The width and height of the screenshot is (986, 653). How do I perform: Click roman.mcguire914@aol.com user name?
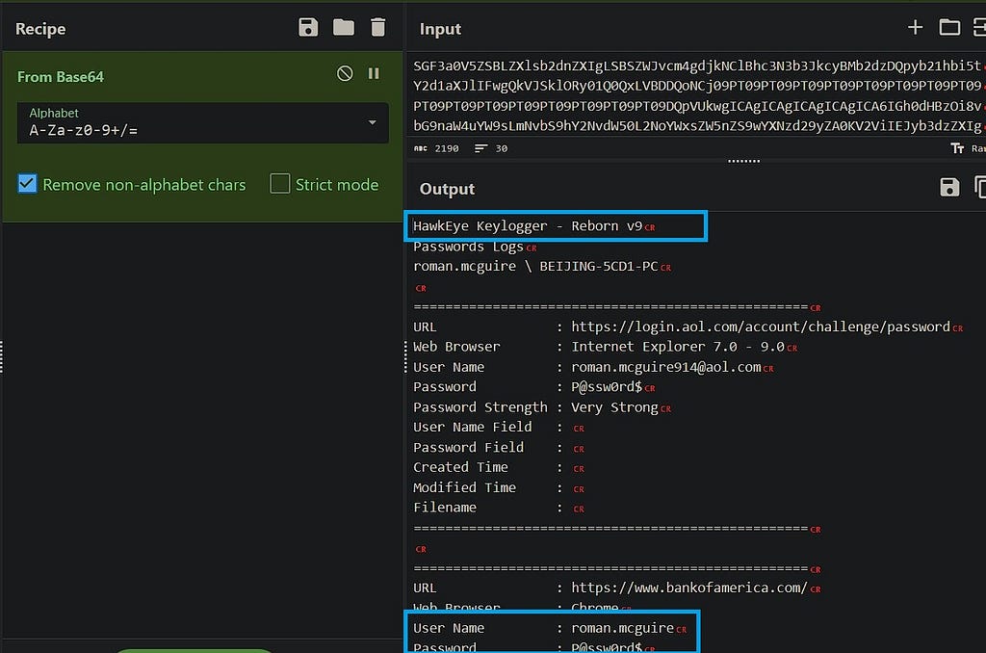[x=666, y=367]
